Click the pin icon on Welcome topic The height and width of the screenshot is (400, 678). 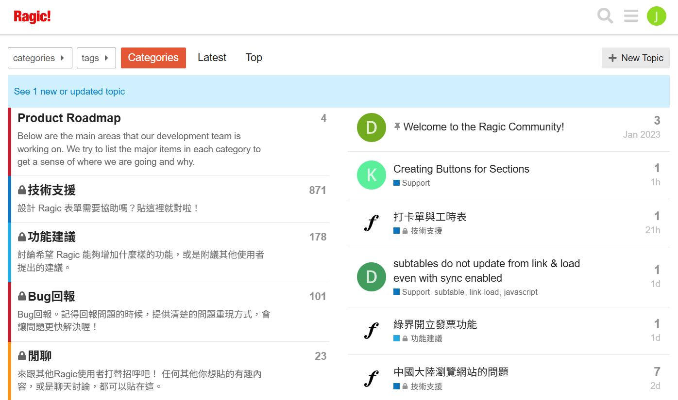point(397,127)
